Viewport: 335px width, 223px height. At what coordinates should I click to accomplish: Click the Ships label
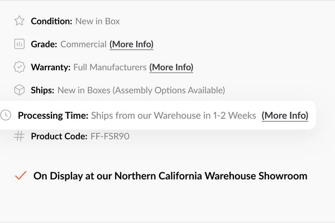[42, 90]
